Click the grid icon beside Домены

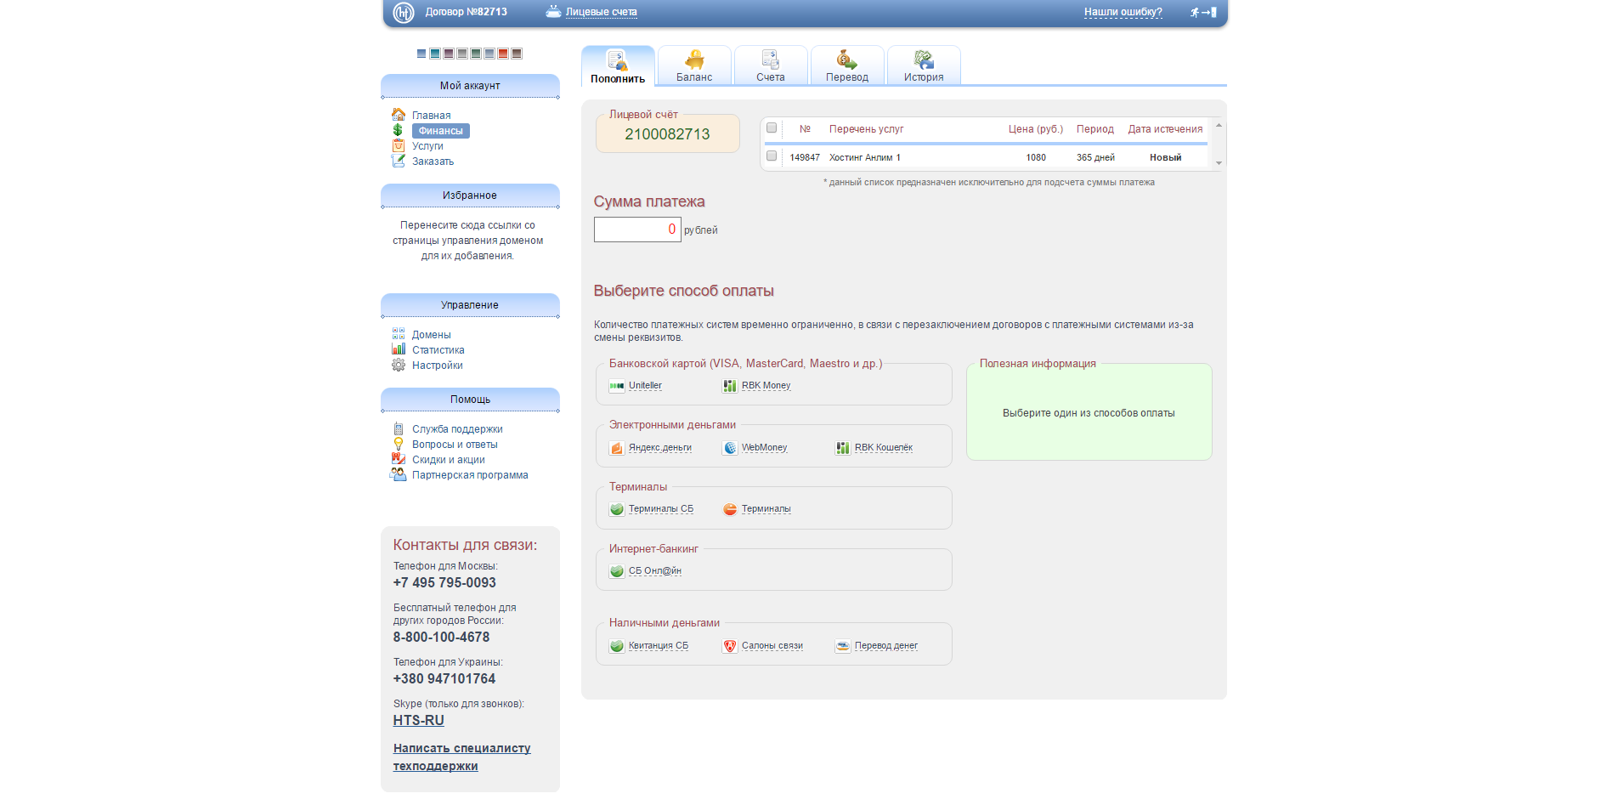coord(399,334)
